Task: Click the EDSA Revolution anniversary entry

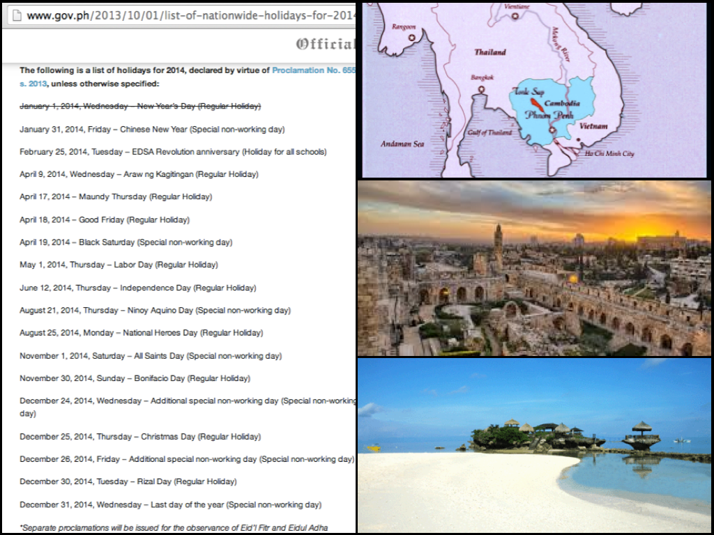Action: point(173,152)
